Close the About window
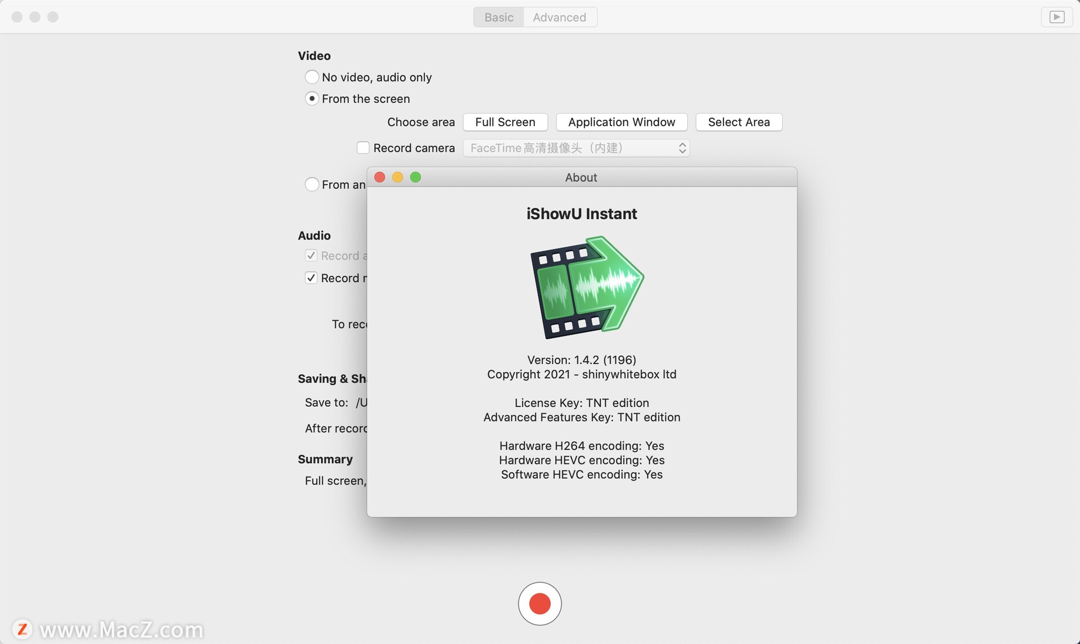This screenshot has width=1080, height=644. point(380,177)
